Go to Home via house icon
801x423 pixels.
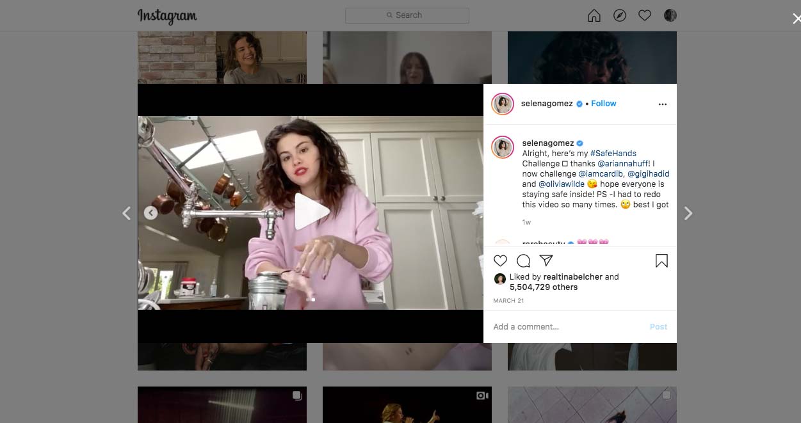coord(594,15)
